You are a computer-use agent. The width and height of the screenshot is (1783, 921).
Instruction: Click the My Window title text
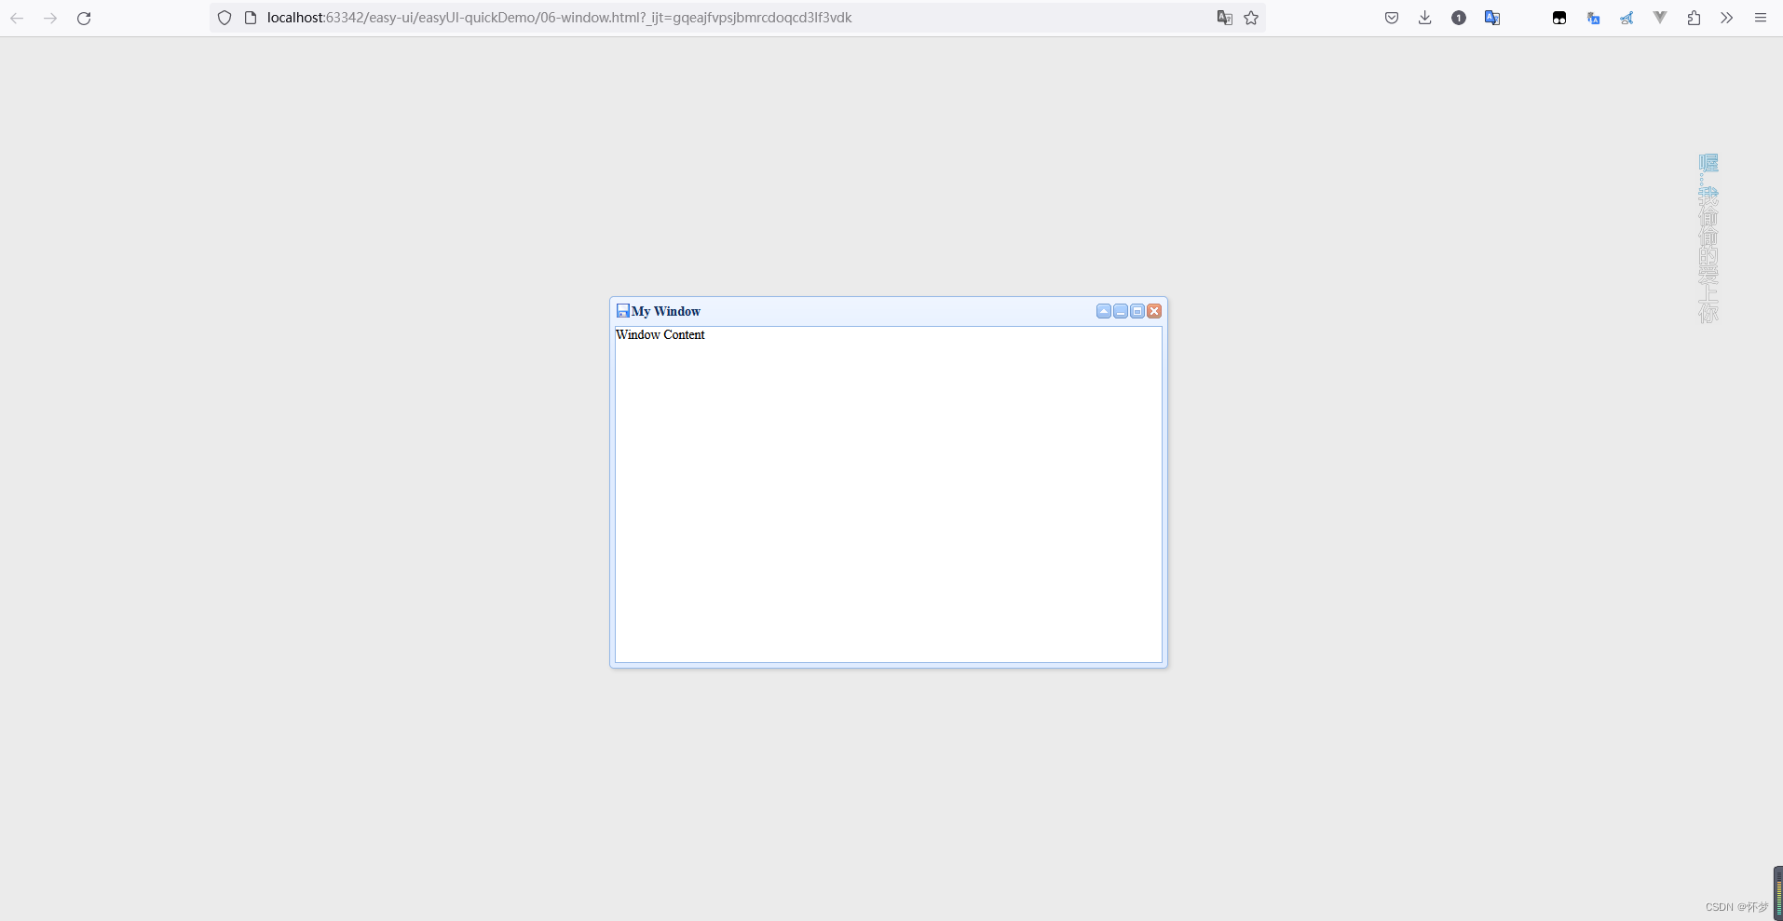666,311
